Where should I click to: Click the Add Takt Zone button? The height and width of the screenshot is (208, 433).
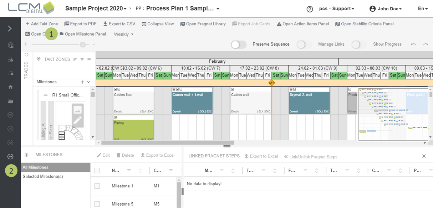click(x=41, y=24)
